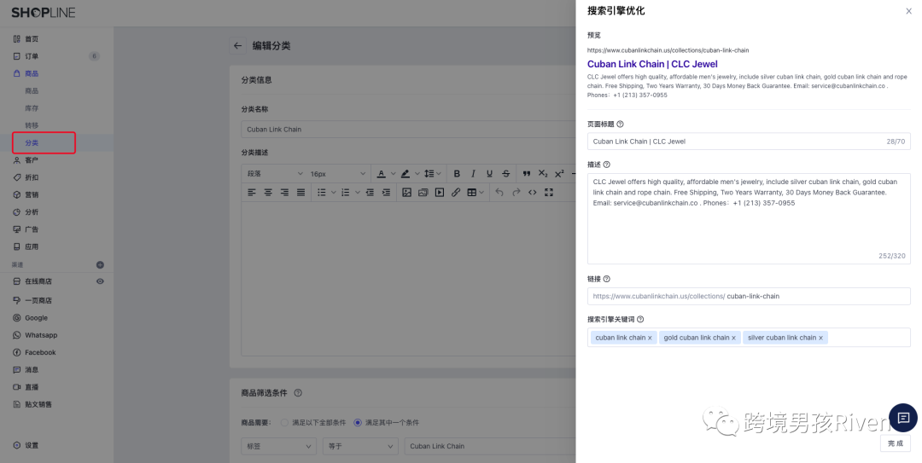Viewport: 922px width, 463px height.
Task: Insert a video into the description
Action: point(440,192)
